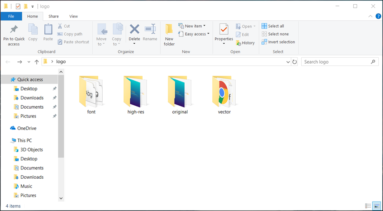
Task: Click the Move to ribbon button
Action: point(101,34)
